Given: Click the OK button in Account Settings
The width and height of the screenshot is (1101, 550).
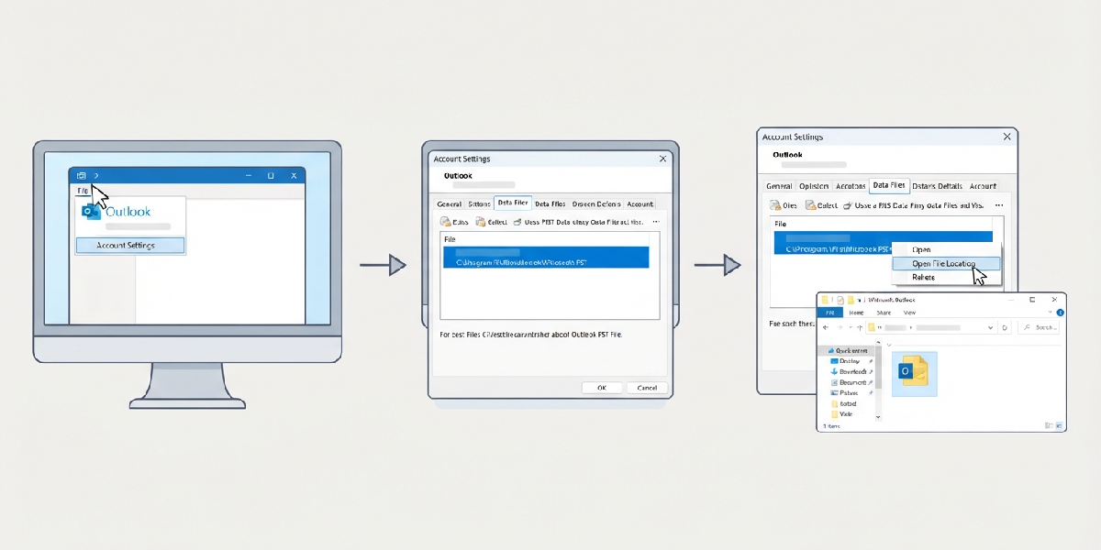Looking at the screenshot, I should (602, 388).
